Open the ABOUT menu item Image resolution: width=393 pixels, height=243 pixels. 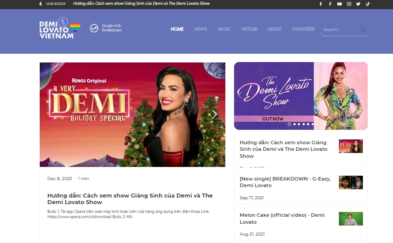click(x=274, y=29)
